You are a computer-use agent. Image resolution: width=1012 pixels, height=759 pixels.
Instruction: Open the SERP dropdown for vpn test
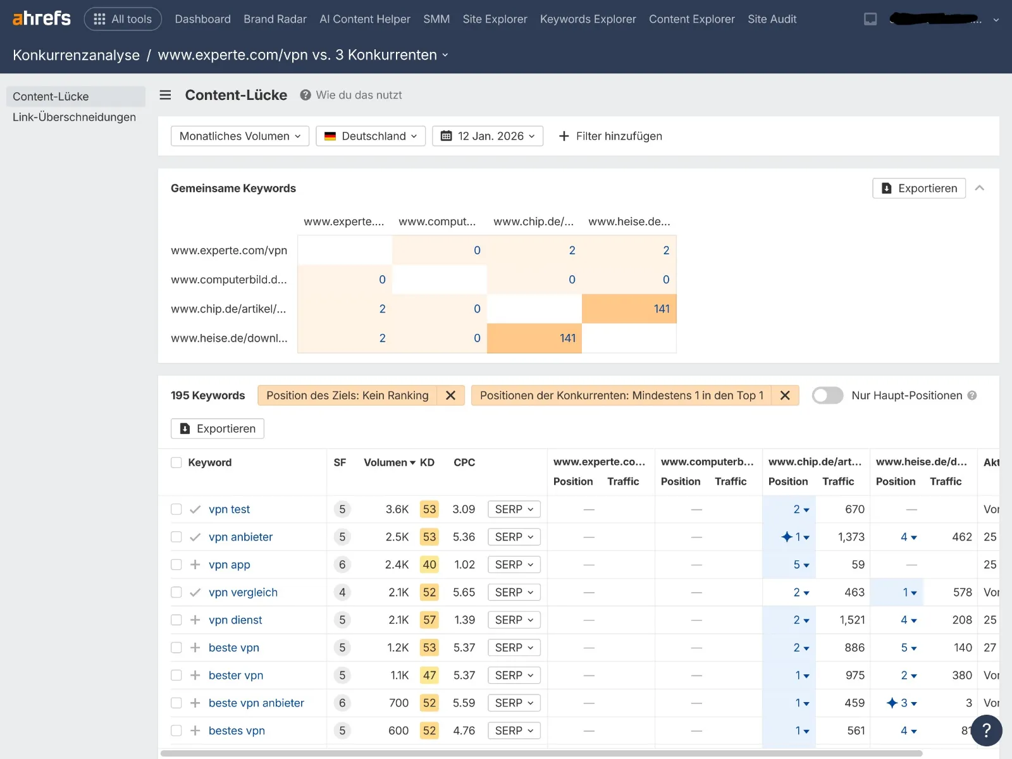click(x=514, y=509)
